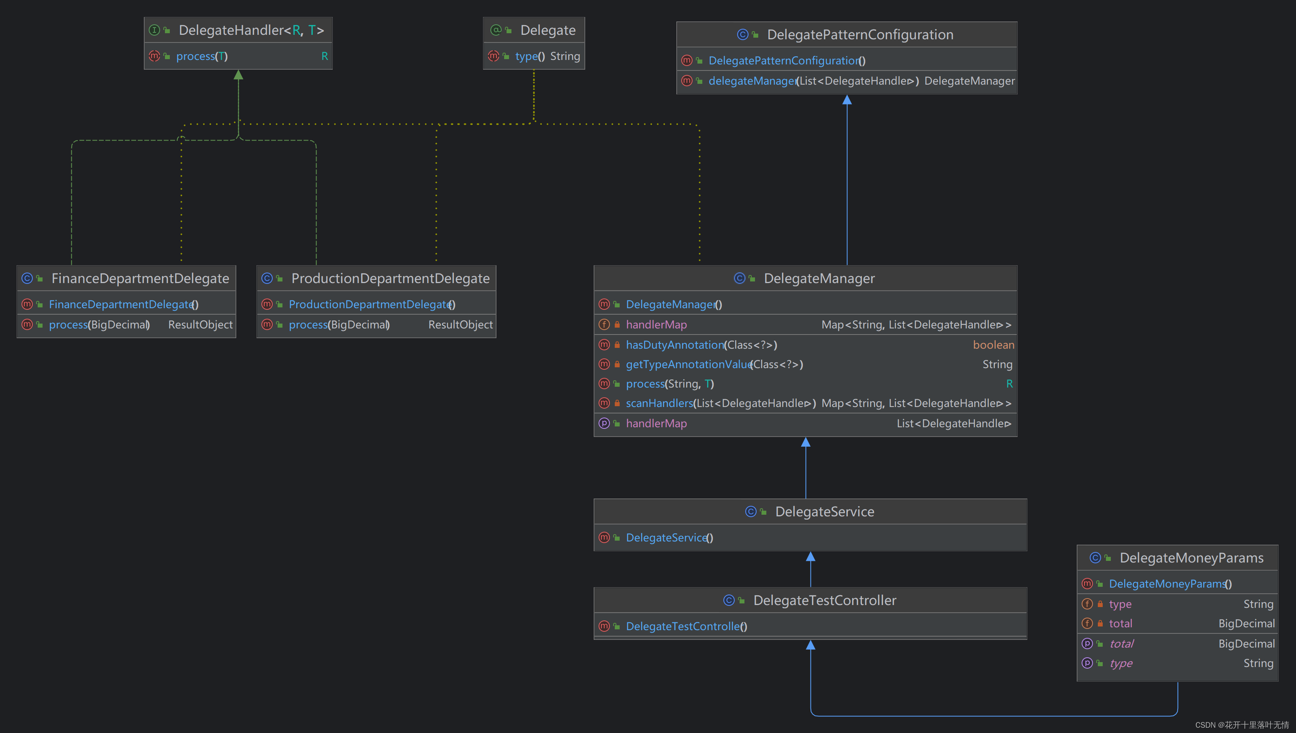Screen dimensions: 1296x733
Task: Click the type() method in Delegate
Action: [530, 56]
